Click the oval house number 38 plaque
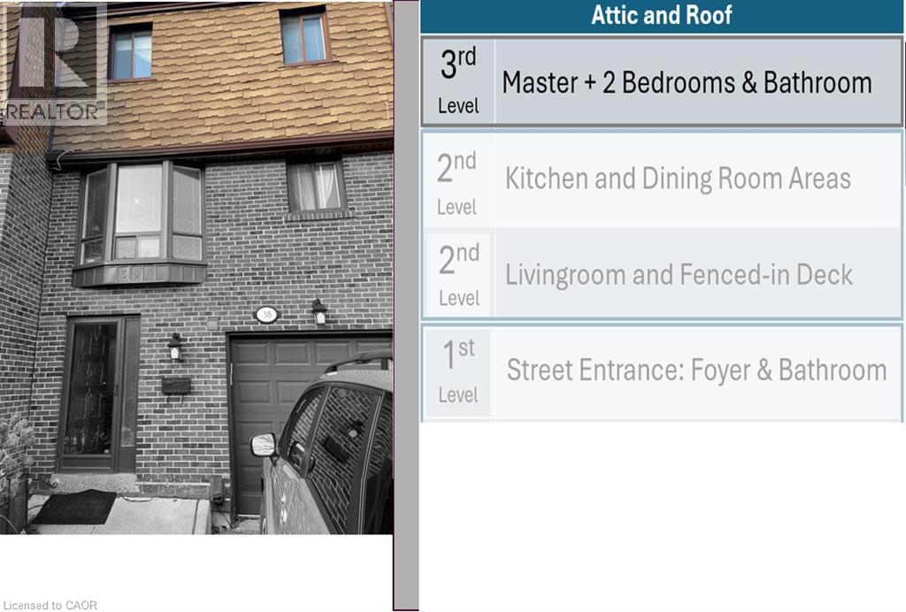 [x=266, y=315]
